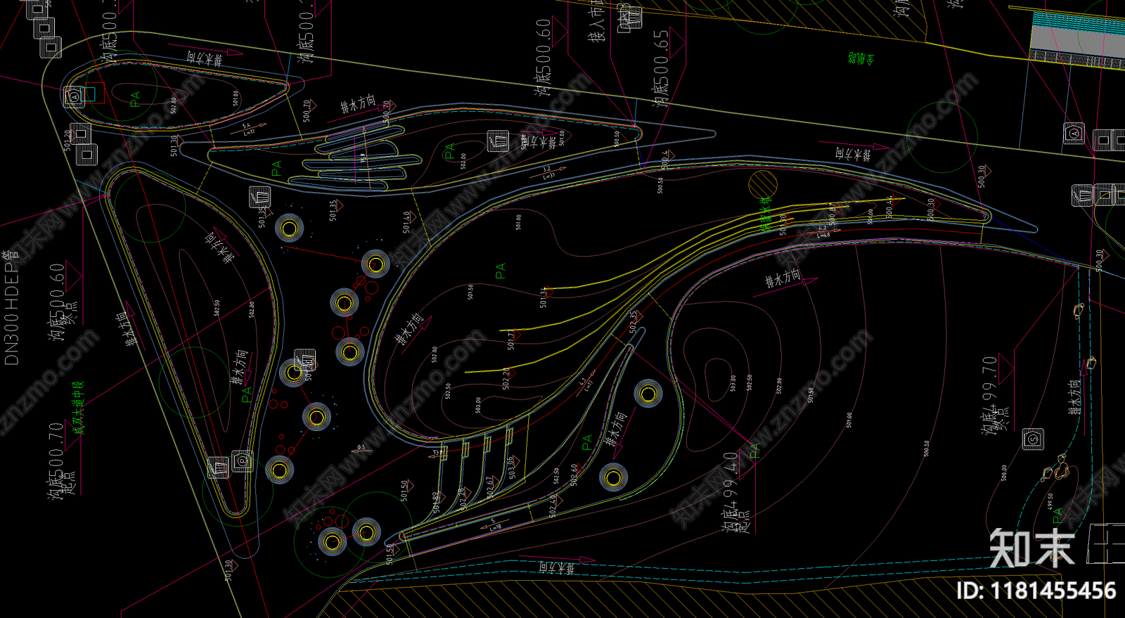
Task: Select the L=17 slope annotation
Action: [587, 386]
